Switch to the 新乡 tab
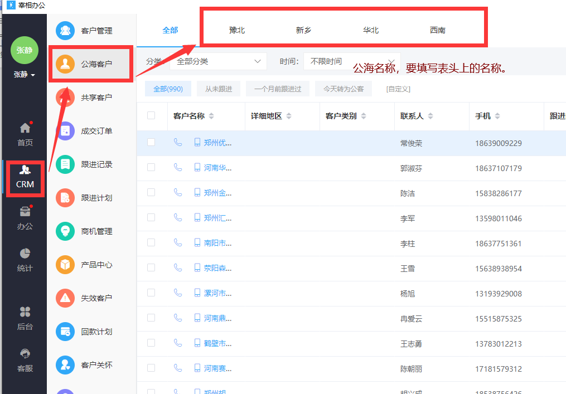 click(x=303, y=30)
